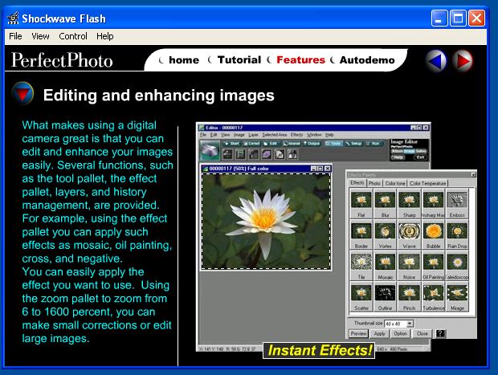
Task: Click the blue back arrow button
Action: tap(436, 60)
